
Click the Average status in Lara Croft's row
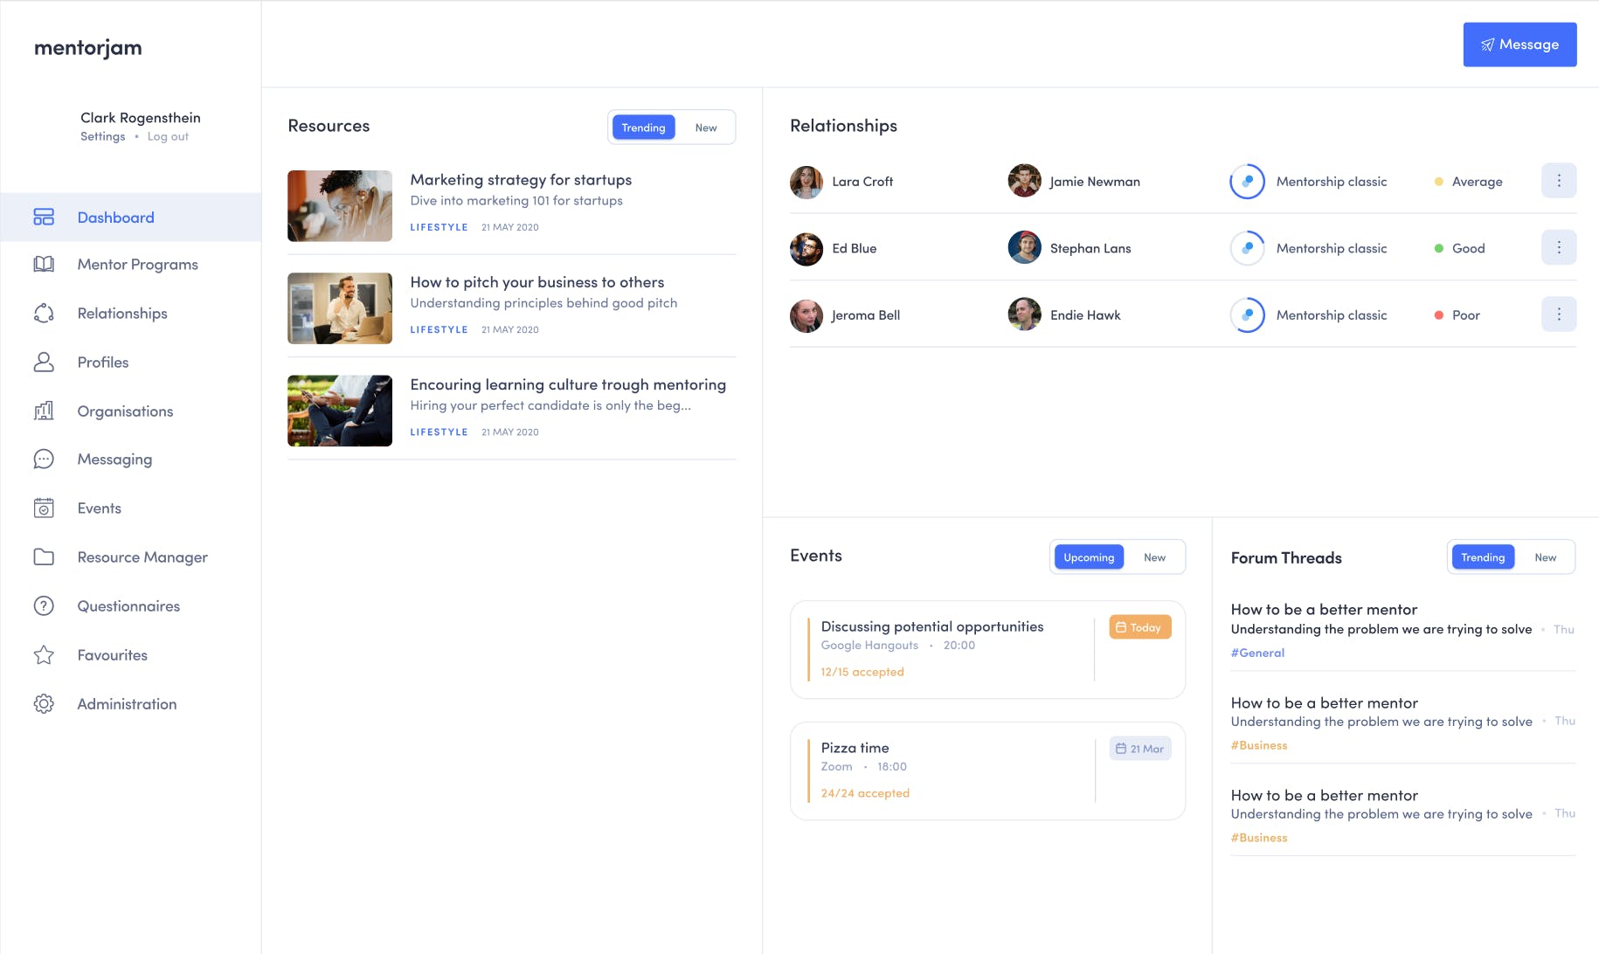[x=1469, y=182]
